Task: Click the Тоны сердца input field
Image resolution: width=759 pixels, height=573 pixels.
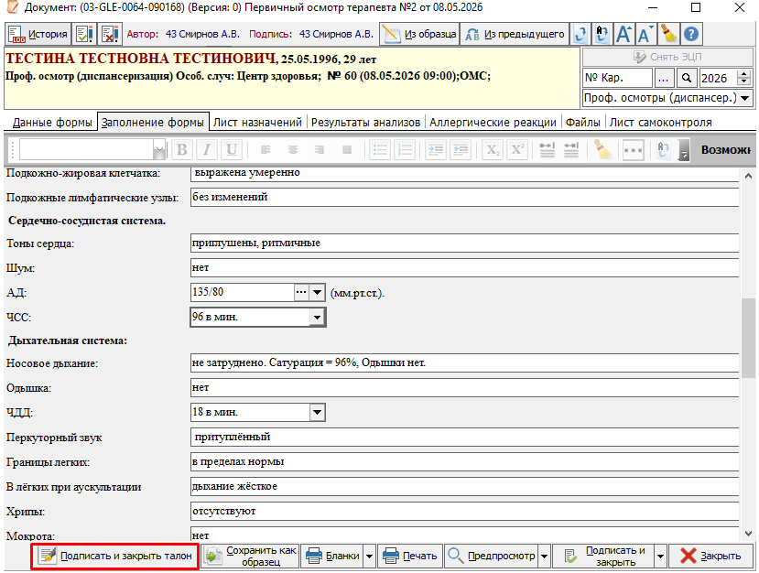Action: (465, 243)
